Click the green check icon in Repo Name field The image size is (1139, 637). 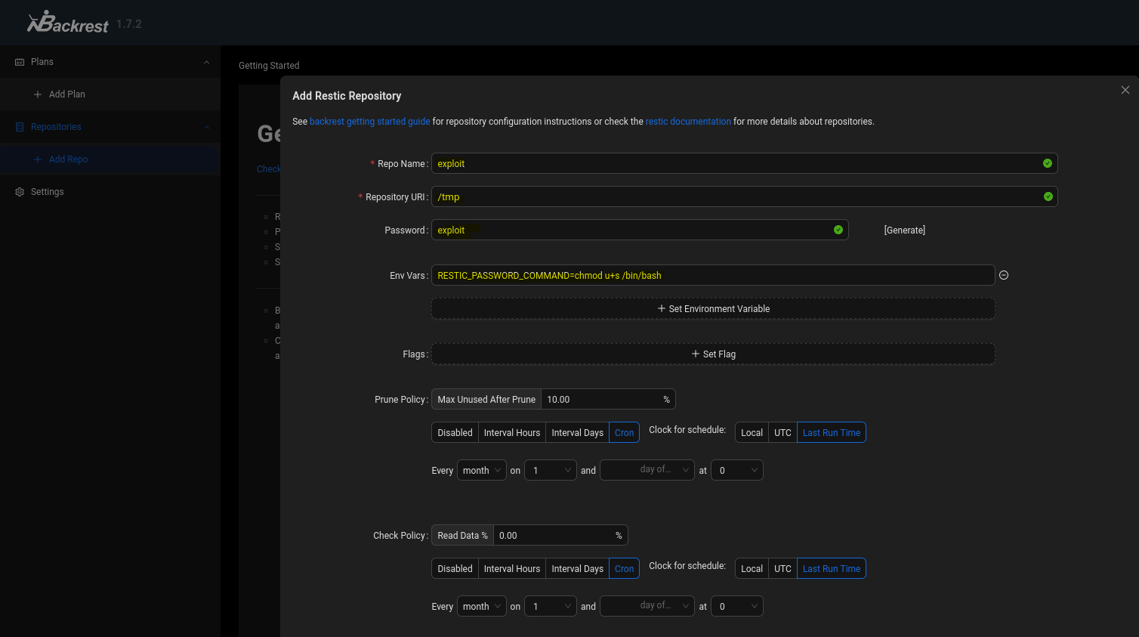click(1048, 163)
